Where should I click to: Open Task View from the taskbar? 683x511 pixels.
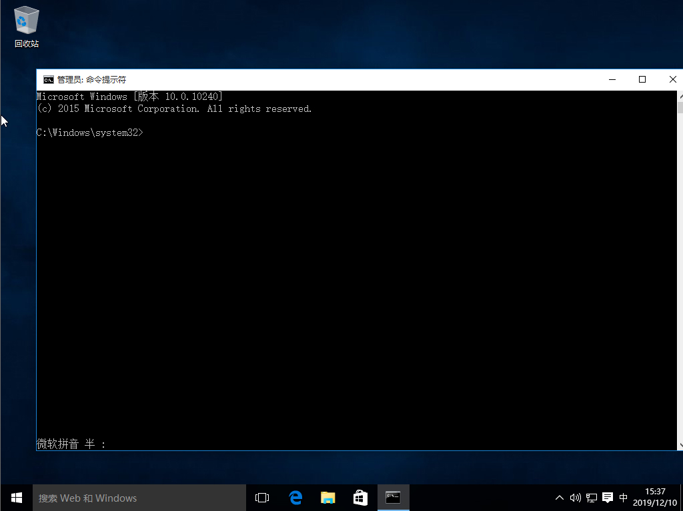261,497
